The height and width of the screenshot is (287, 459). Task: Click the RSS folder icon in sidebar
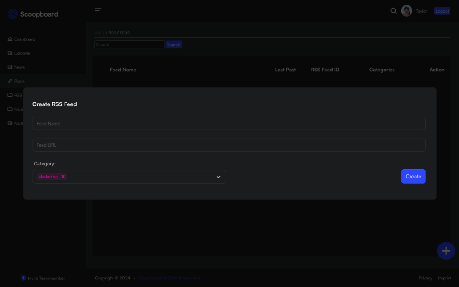[x=10, y=95]
